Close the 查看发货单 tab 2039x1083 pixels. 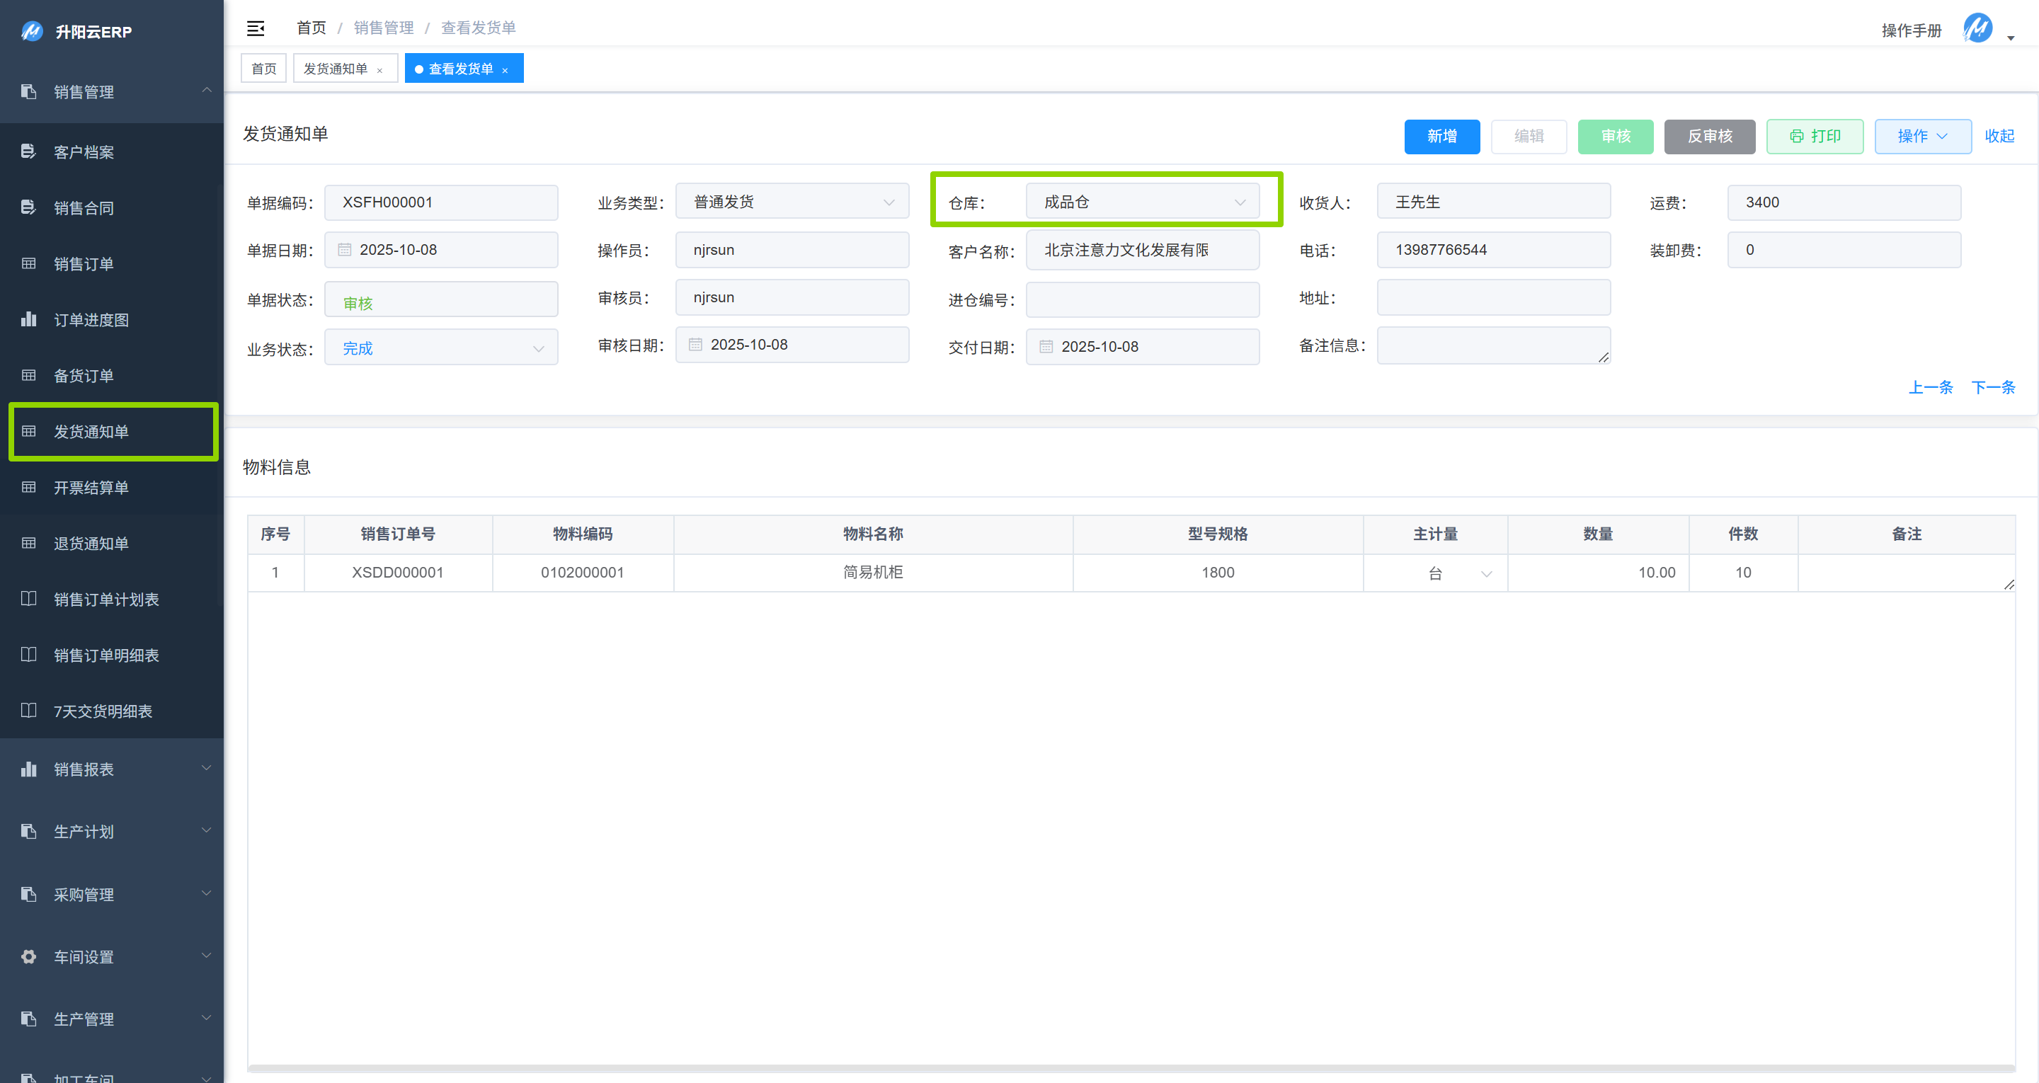point(505,71)
